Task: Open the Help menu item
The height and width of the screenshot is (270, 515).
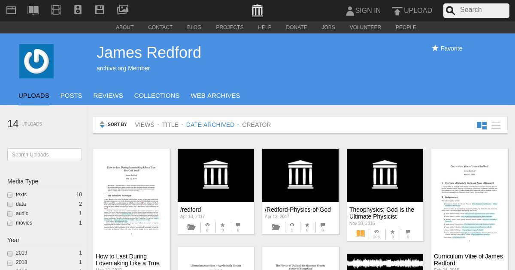Action: 265,27
